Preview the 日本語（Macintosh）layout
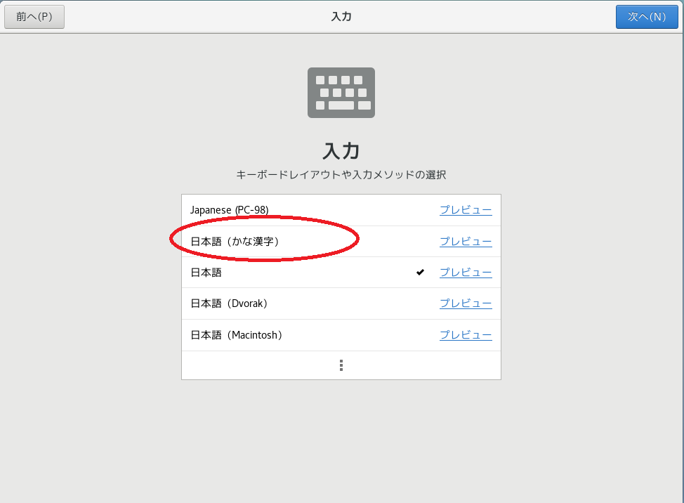This screenshot has width=684, height=503. (466, 334)
